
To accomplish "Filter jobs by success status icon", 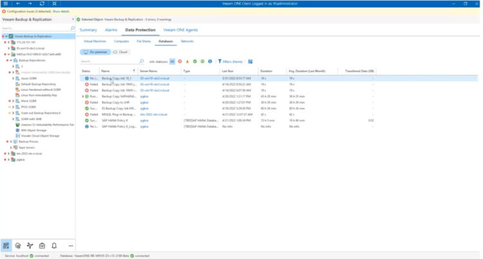I will (x=194, y=62).
